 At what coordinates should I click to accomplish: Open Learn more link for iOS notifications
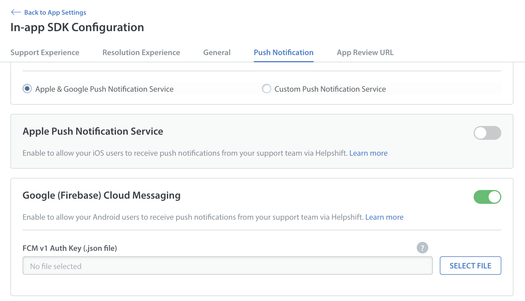click(x=368, y=153)
